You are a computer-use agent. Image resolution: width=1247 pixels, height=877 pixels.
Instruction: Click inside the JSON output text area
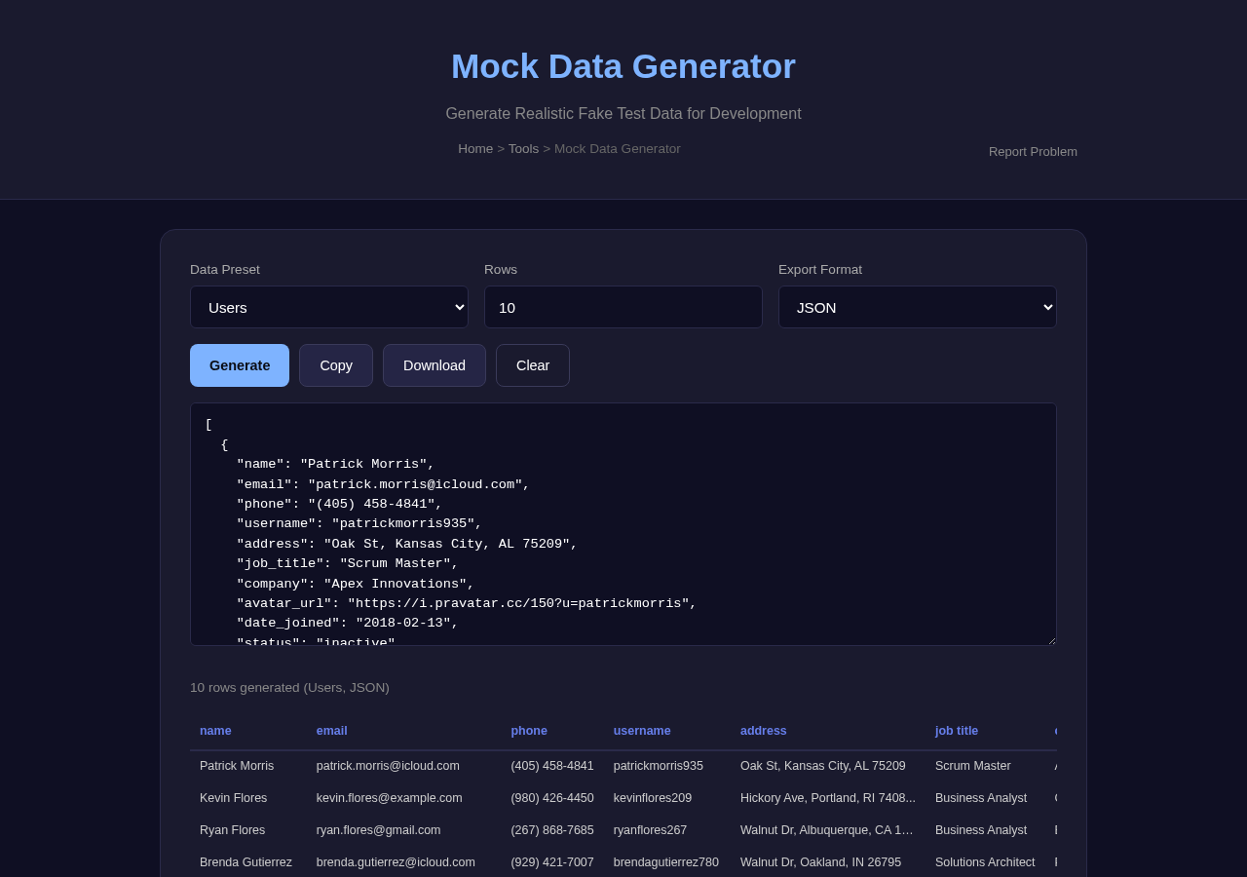(623, 524)
